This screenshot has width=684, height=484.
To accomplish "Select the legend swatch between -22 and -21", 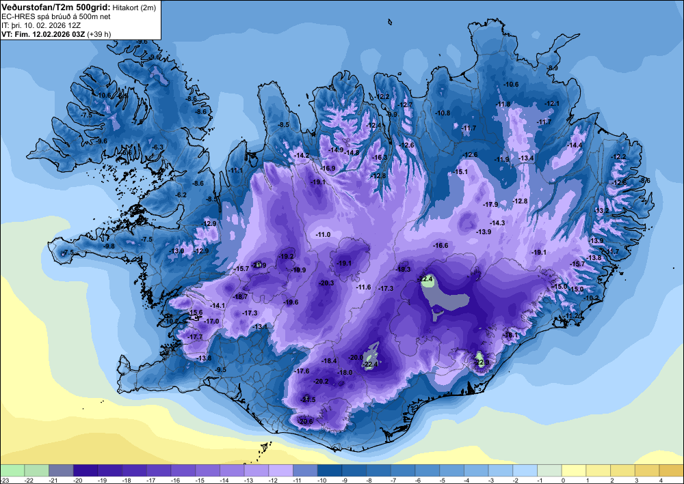I will pos(37,470).
